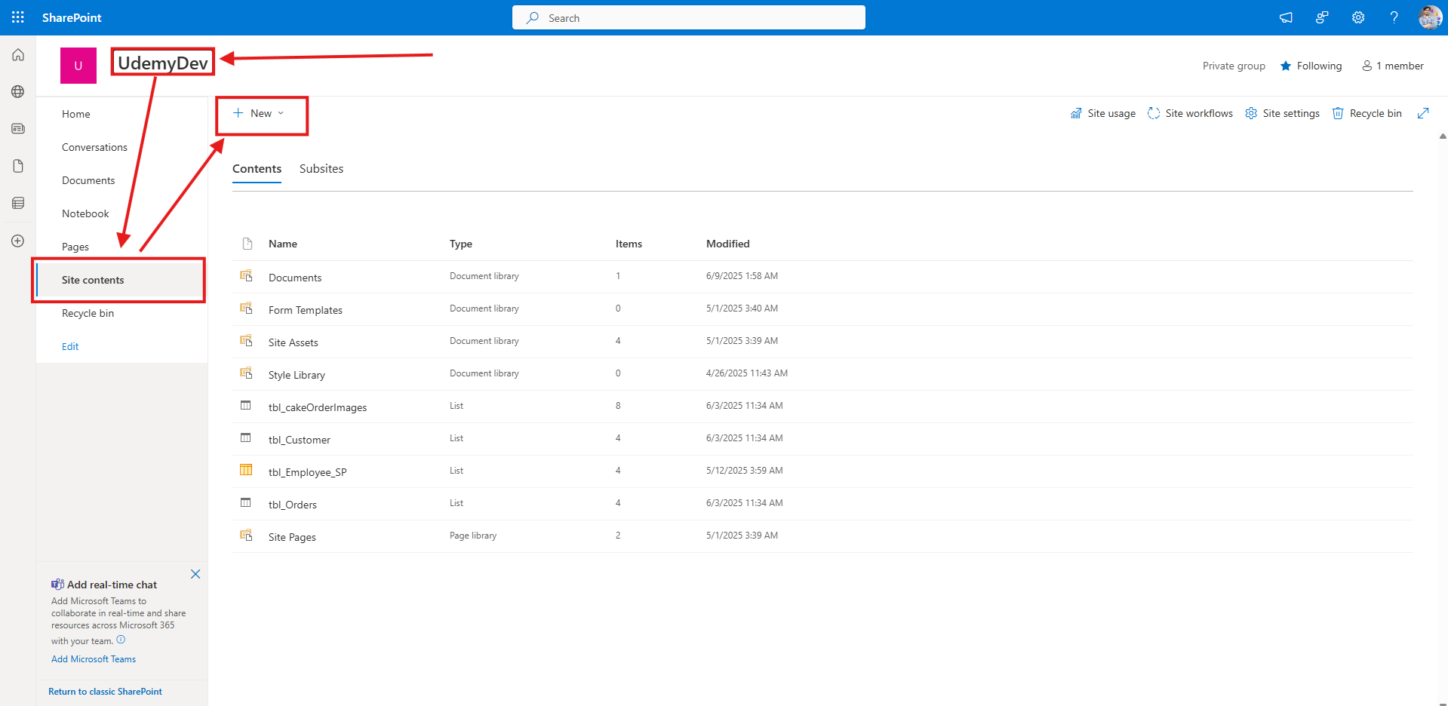Switch to the Subsites tab

tap(321, 169)
